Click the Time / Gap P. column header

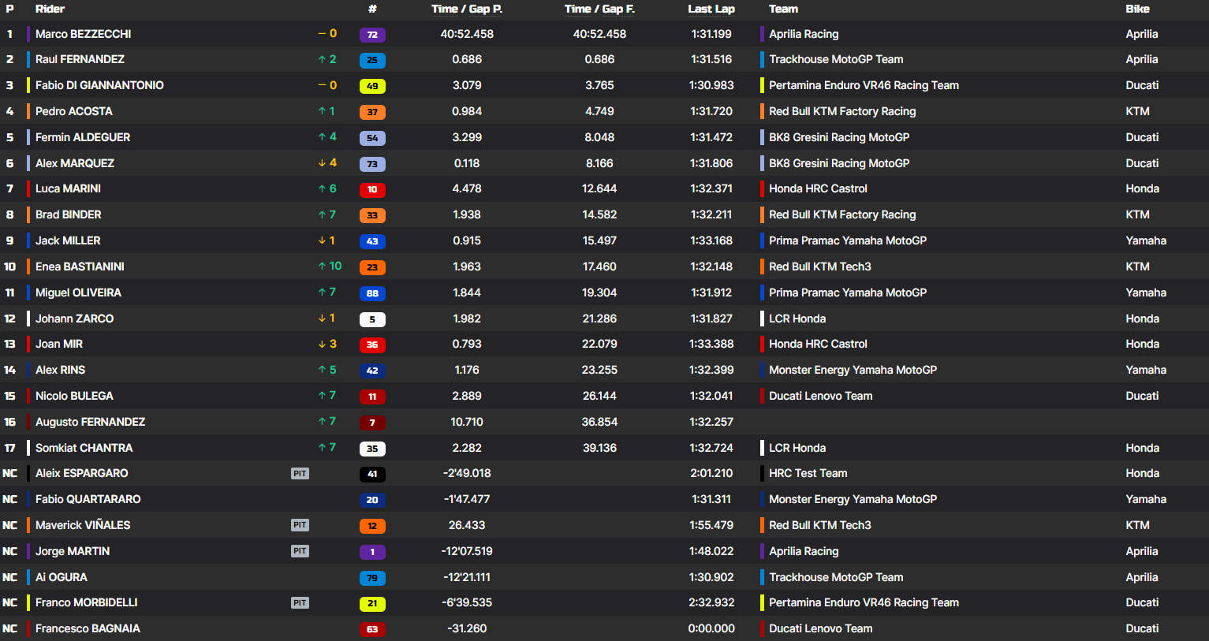coord(467,9)
